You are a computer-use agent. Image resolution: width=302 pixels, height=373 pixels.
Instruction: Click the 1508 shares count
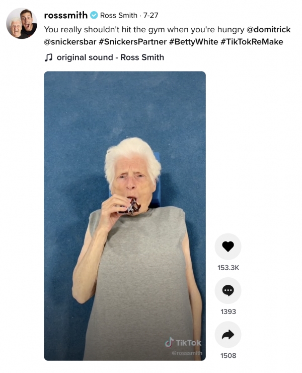[228, 356]
